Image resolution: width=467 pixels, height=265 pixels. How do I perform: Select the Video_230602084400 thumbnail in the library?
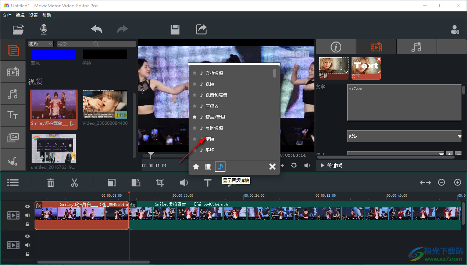[105, 105]
